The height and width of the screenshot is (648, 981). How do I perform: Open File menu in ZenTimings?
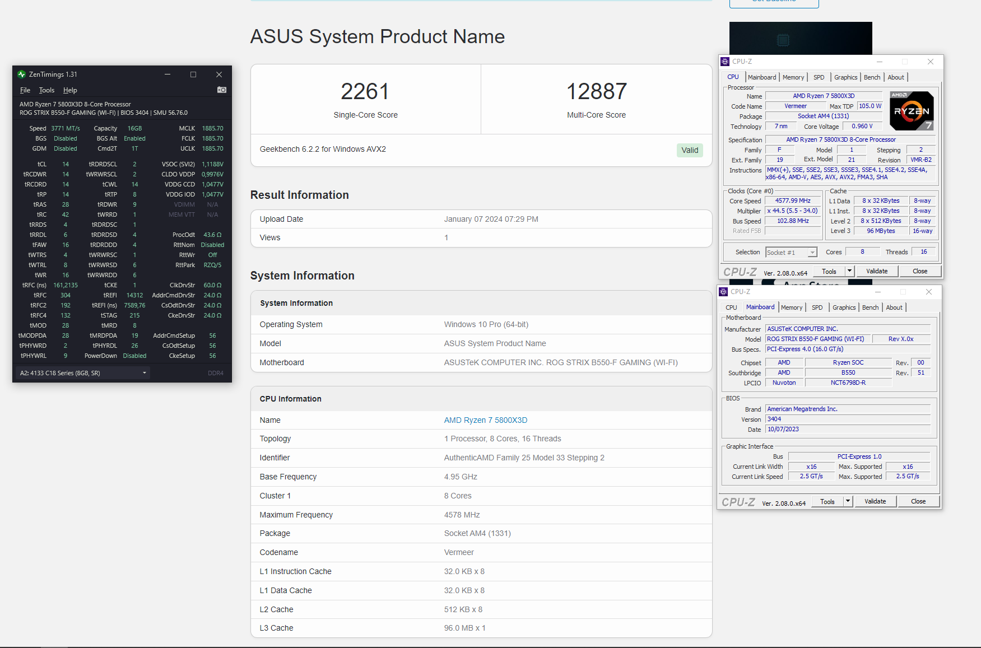tap(25, 90)
